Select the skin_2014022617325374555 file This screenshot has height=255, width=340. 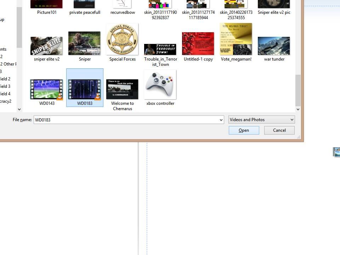236,10
